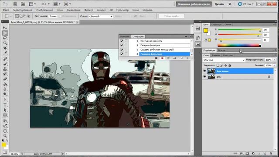Create new action set folder icon
This screenshot has width=279, height=157.
[174, 58]
